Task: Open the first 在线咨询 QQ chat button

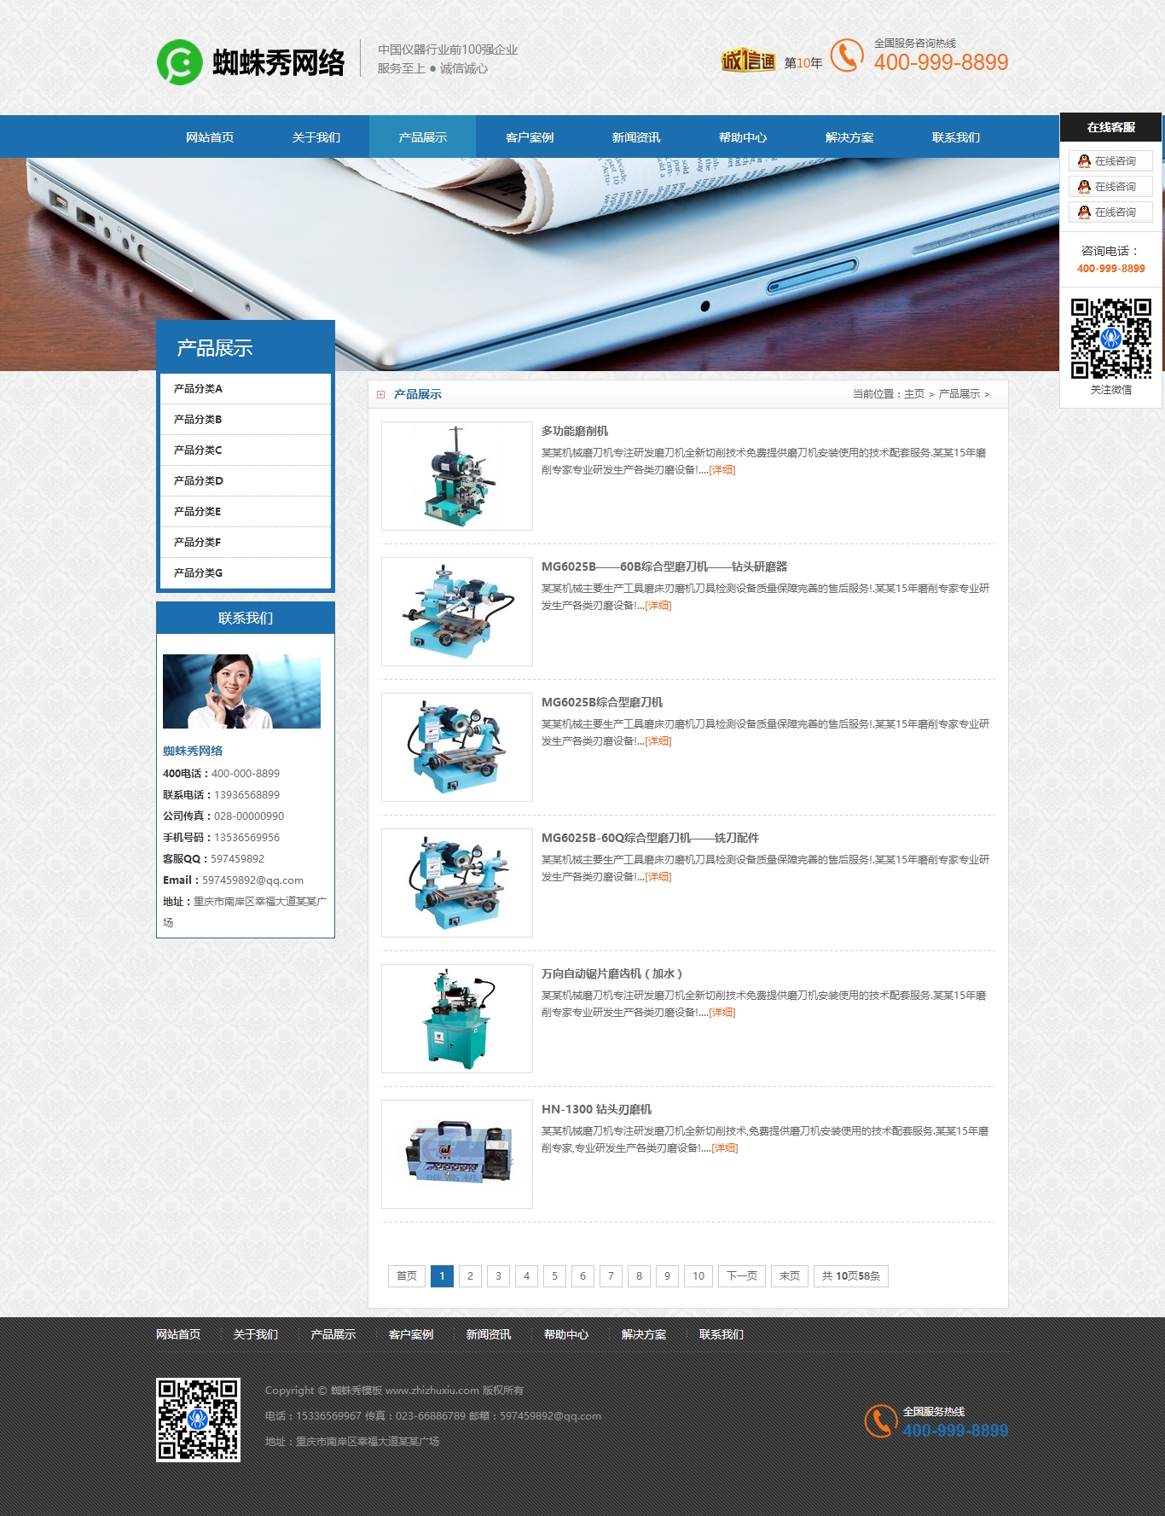Action: tap(1110, 161)
